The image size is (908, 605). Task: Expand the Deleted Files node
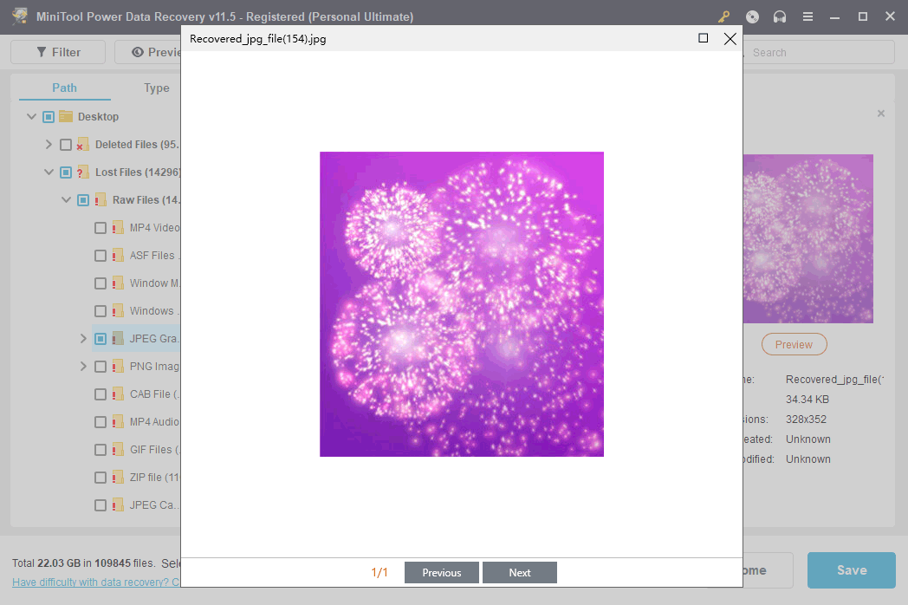[49, 144]
